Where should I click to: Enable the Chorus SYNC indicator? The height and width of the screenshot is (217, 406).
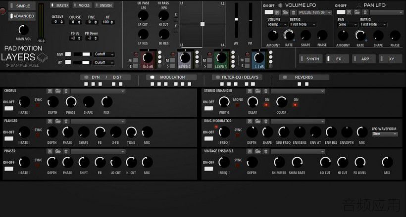(x=38, y=105)
